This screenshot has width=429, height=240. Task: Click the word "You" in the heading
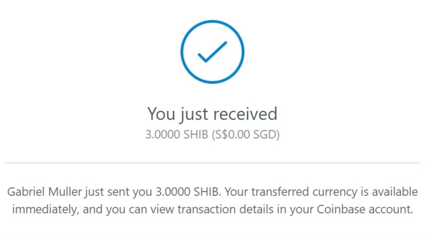(x=161, y=114)
